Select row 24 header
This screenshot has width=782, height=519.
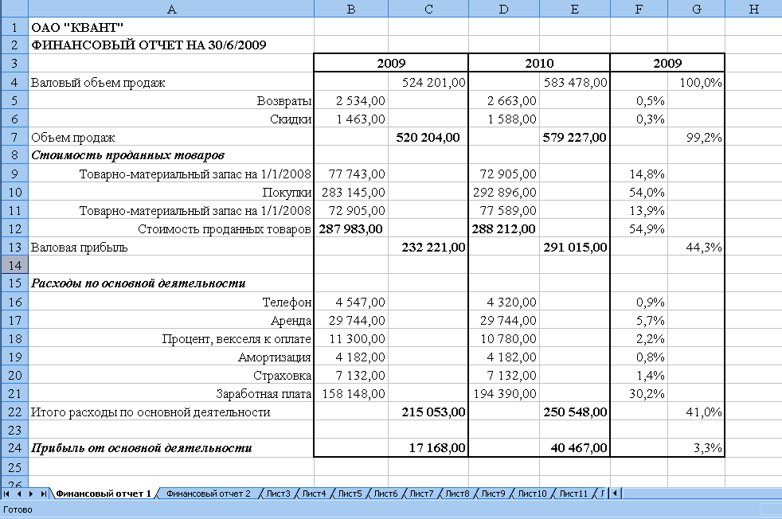[14, 447]
